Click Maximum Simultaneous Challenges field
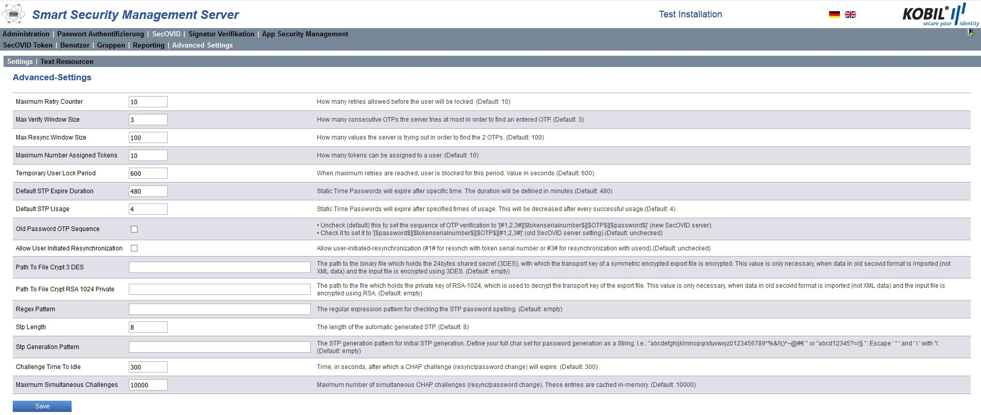 pyautogui.click(x=148, y=385)
